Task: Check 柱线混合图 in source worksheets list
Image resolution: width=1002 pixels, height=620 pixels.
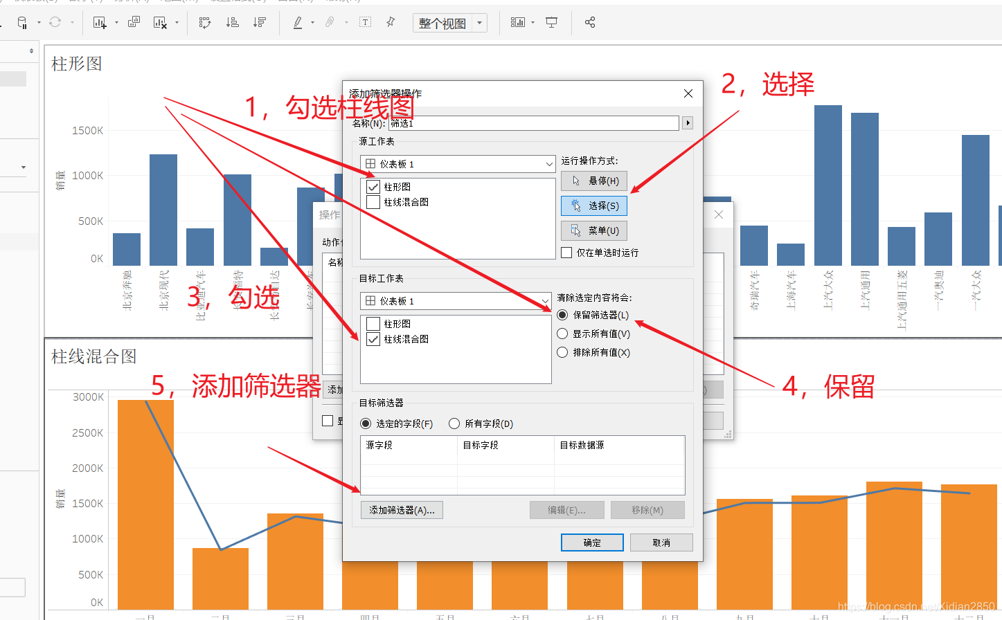Action: tap(373, 202)
